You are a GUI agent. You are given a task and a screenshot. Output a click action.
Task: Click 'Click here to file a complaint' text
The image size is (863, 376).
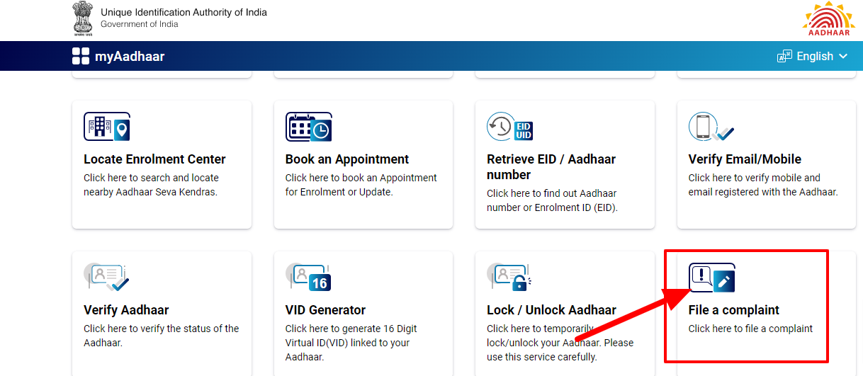750,329
